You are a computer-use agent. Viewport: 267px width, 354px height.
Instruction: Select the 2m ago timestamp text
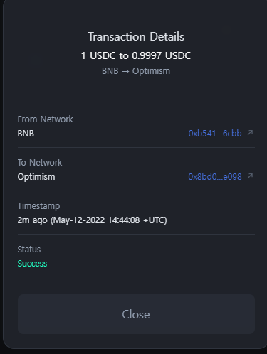(32, 220)
